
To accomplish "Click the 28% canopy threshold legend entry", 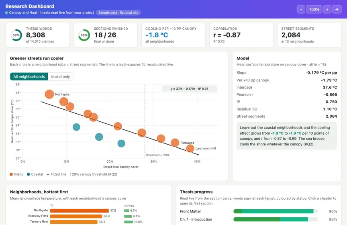I will click(x=94, y=174).
